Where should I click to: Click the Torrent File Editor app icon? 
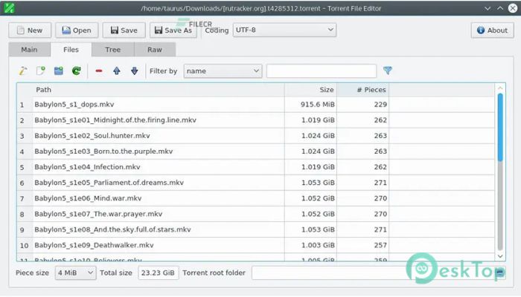coord(9,8)
